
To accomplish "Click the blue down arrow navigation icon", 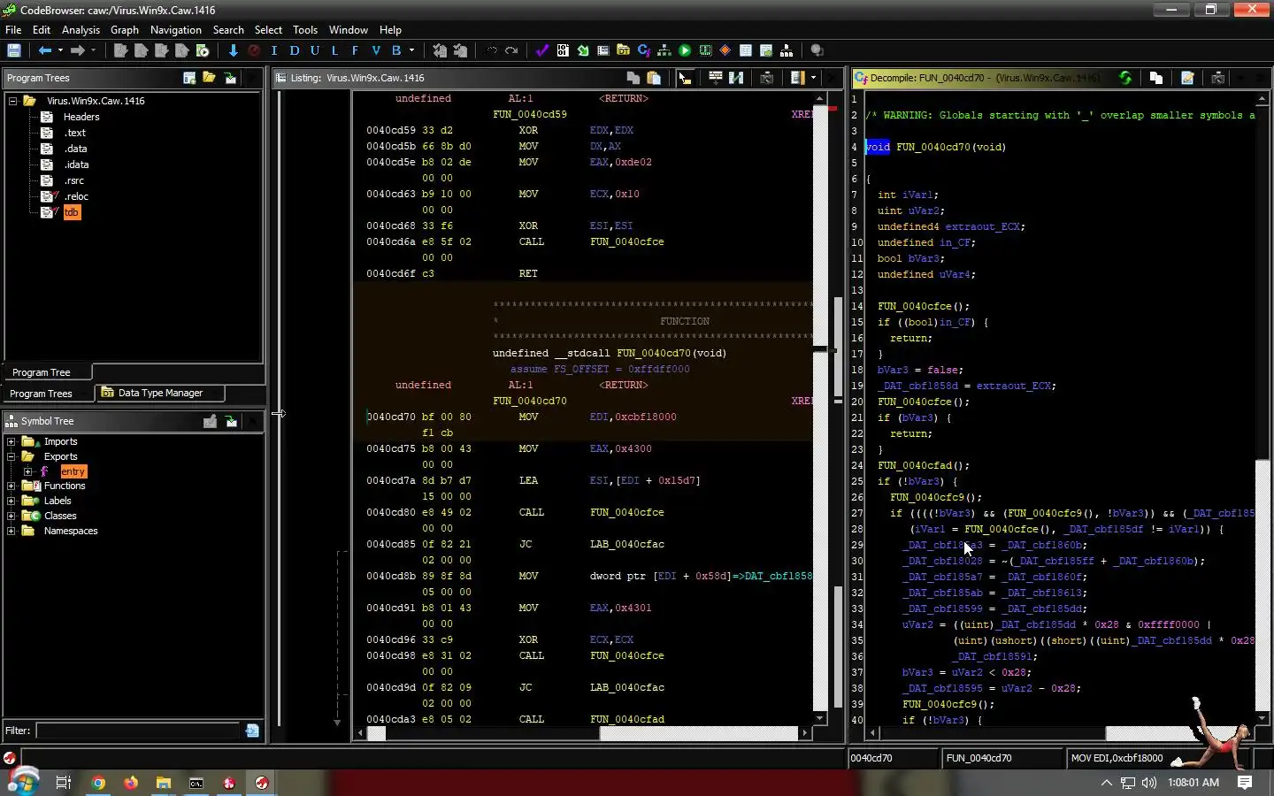I will point(233,50).
